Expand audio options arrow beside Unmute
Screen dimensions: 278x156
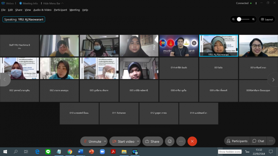pyautogui.click(x=105, y=141)
